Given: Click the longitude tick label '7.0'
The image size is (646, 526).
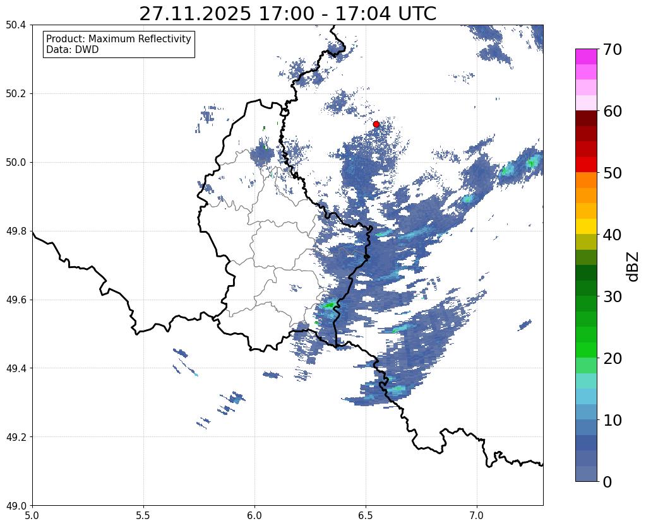Looking at the screenshot, I should pos(477,515).
